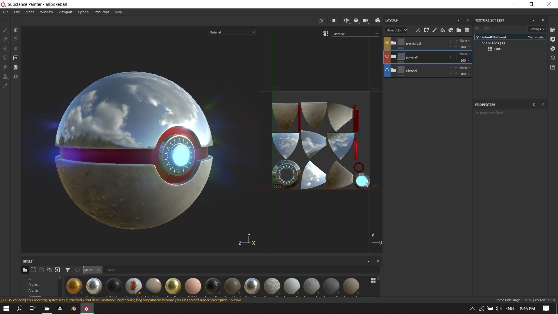The height and width of the screenshot is (314, 558).
Task: Open the Mode menu
Action: point(30,12)
